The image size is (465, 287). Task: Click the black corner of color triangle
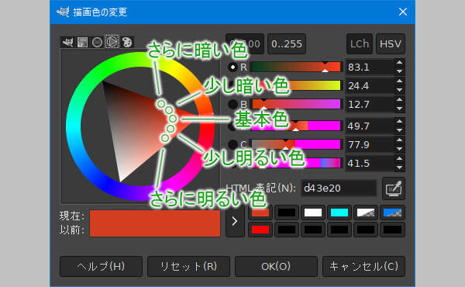[x=104, y=84]
